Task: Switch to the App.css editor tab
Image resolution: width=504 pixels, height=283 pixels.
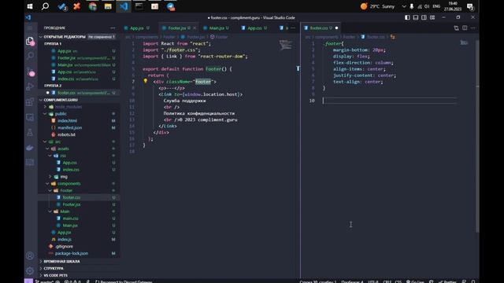Action: (254, 28)
